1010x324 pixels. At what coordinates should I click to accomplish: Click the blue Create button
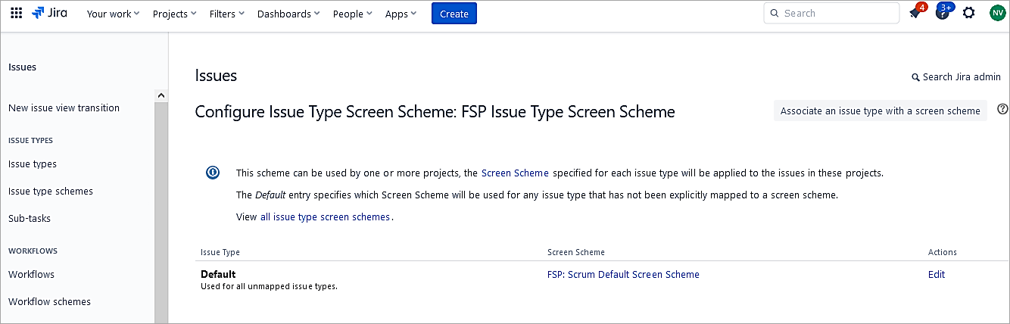point(454,14)
